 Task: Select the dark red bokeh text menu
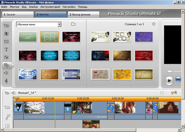(71, 37)
